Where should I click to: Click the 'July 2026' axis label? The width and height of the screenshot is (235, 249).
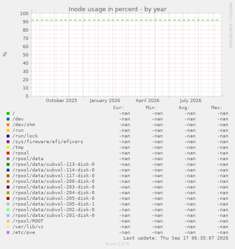click(x=191, y=101)
